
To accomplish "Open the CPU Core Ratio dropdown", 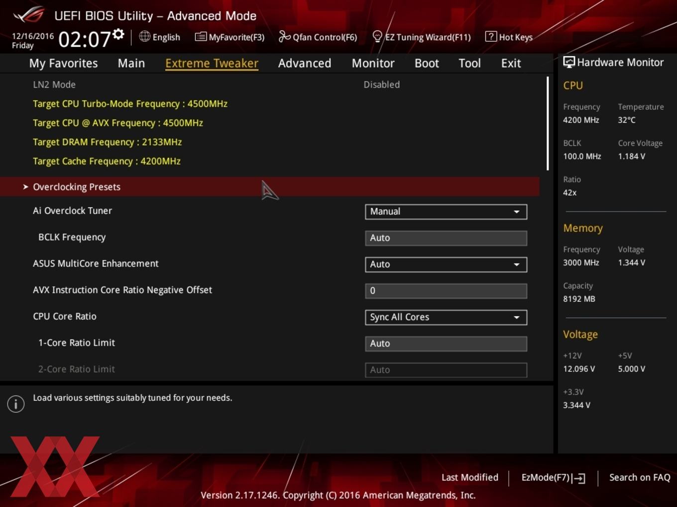I will [x=446, y=317].
